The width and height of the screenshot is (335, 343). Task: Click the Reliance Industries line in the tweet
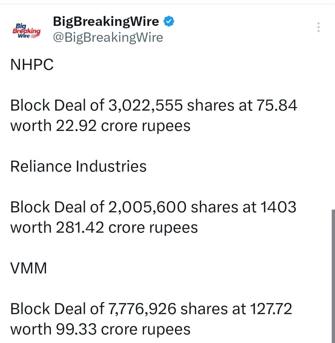click(x=78, y=165)
